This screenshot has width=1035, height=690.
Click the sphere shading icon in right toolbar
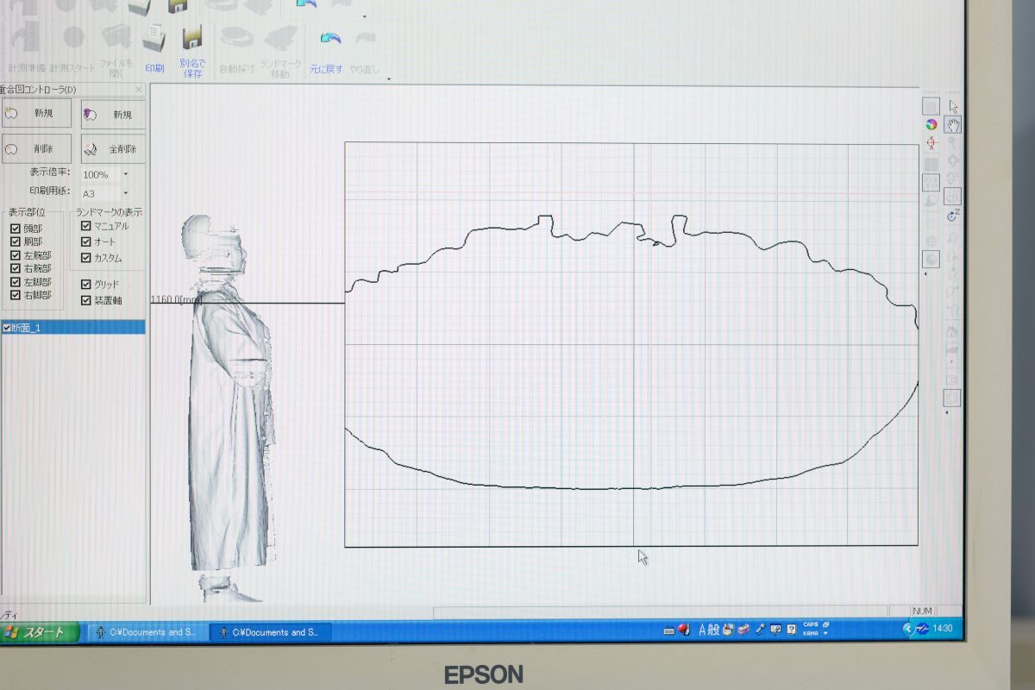coord(931,259)
